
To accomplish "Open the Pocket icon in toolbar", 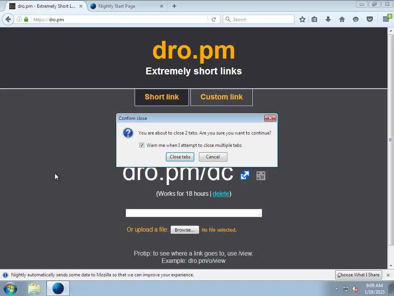I will (x=370, y=19).
